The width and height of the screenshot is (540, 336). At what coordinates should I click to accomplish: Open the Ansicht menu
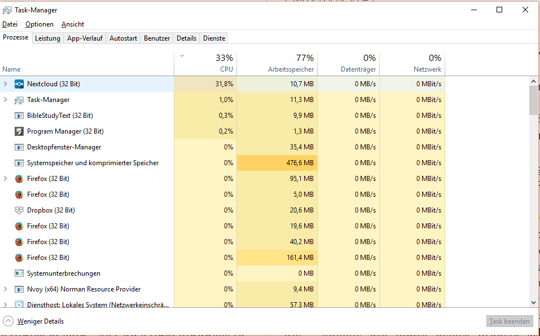[73, 24]
